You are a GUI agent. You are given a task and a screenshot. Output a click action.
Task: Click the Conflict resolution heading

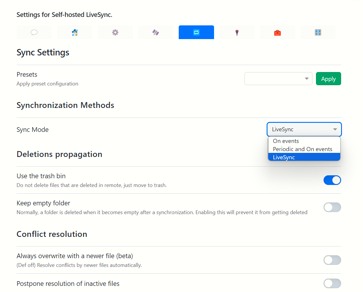tap(52, 234)
